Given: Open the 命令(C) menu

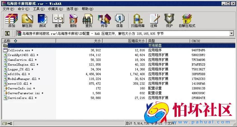Looking at the screenshot, I should [24, 9].
